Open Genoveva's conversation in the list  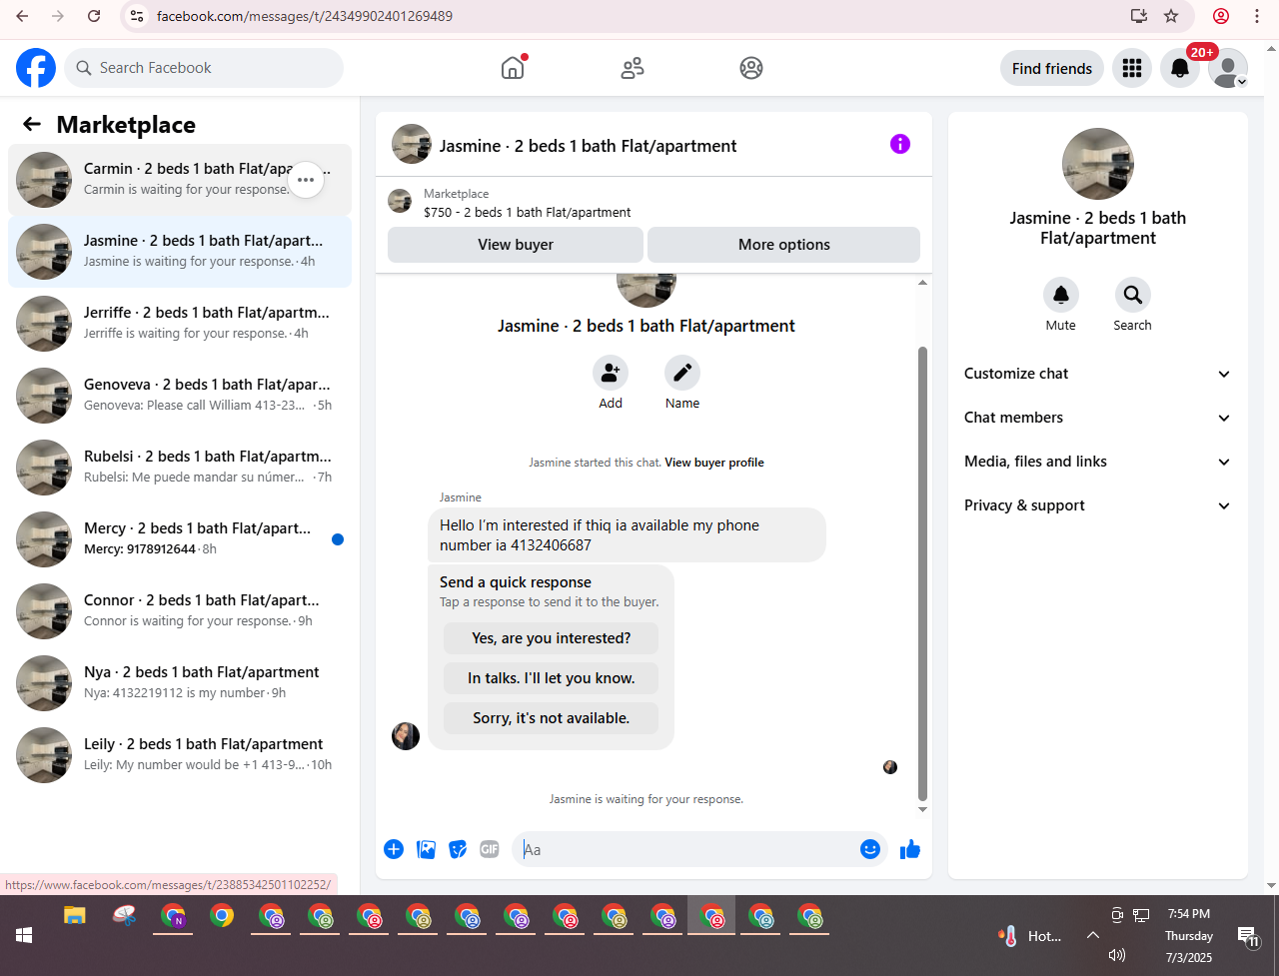coord(180,396)
